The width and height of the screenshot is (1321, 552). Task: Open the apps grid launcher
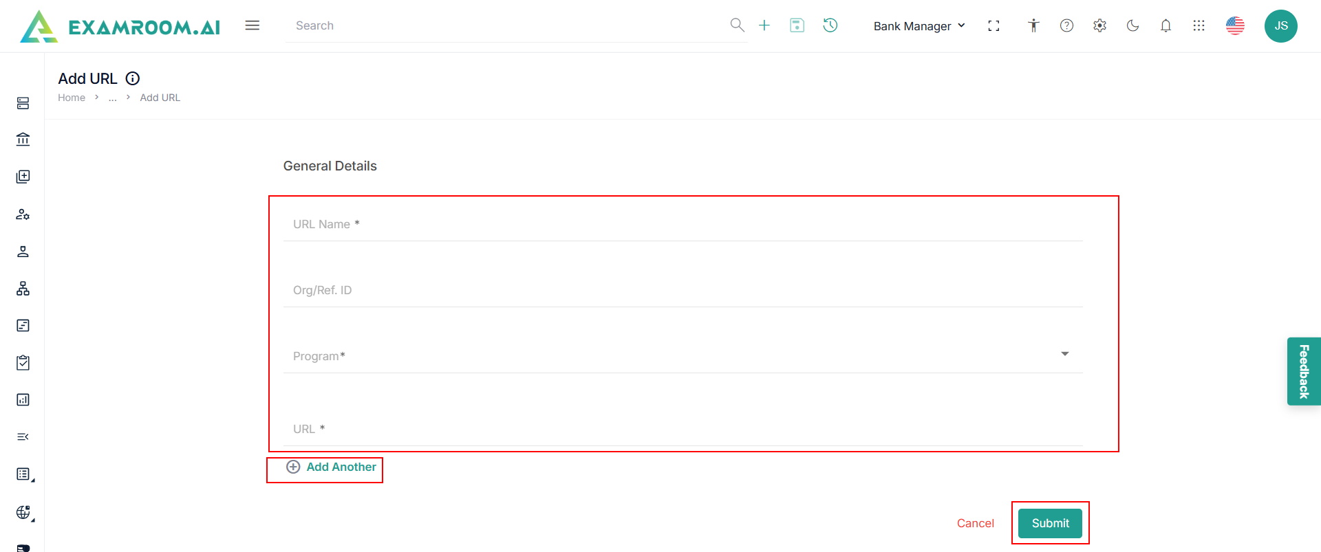click(1199, 25)
